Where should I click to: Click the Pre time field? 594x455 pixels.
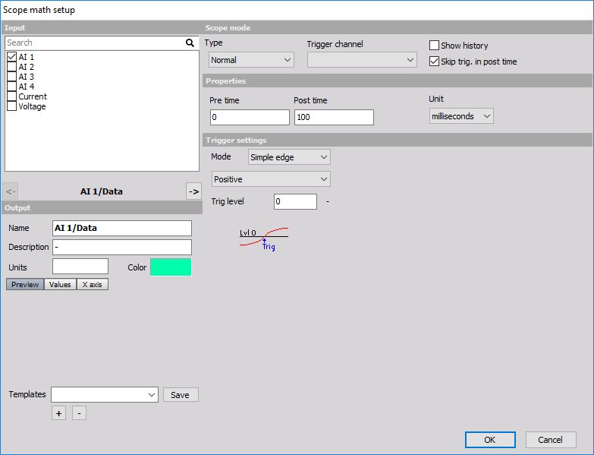(250, 117)
